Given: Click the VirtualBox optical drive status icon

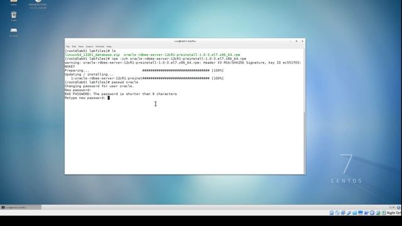Looking at the screenshot, I should pyautogui.click(x=337, y=213).
